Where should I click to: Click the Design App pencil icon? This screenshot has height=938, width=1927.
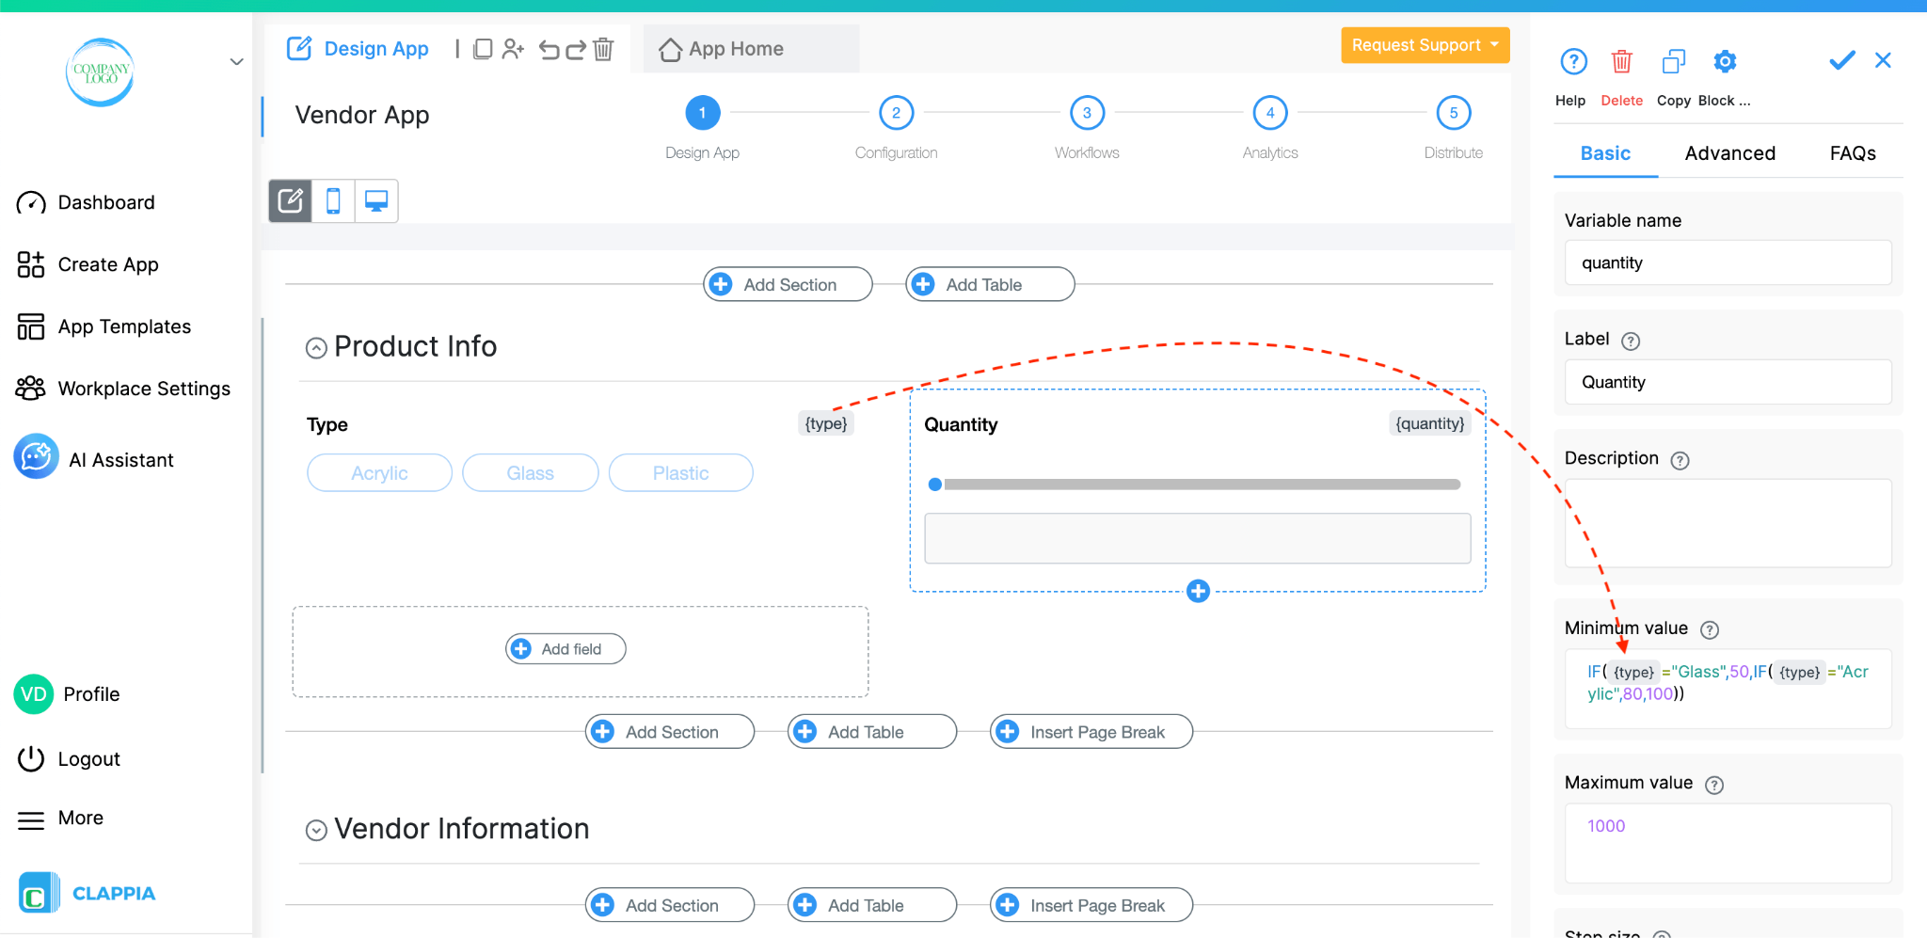click(x=299, y=48)
